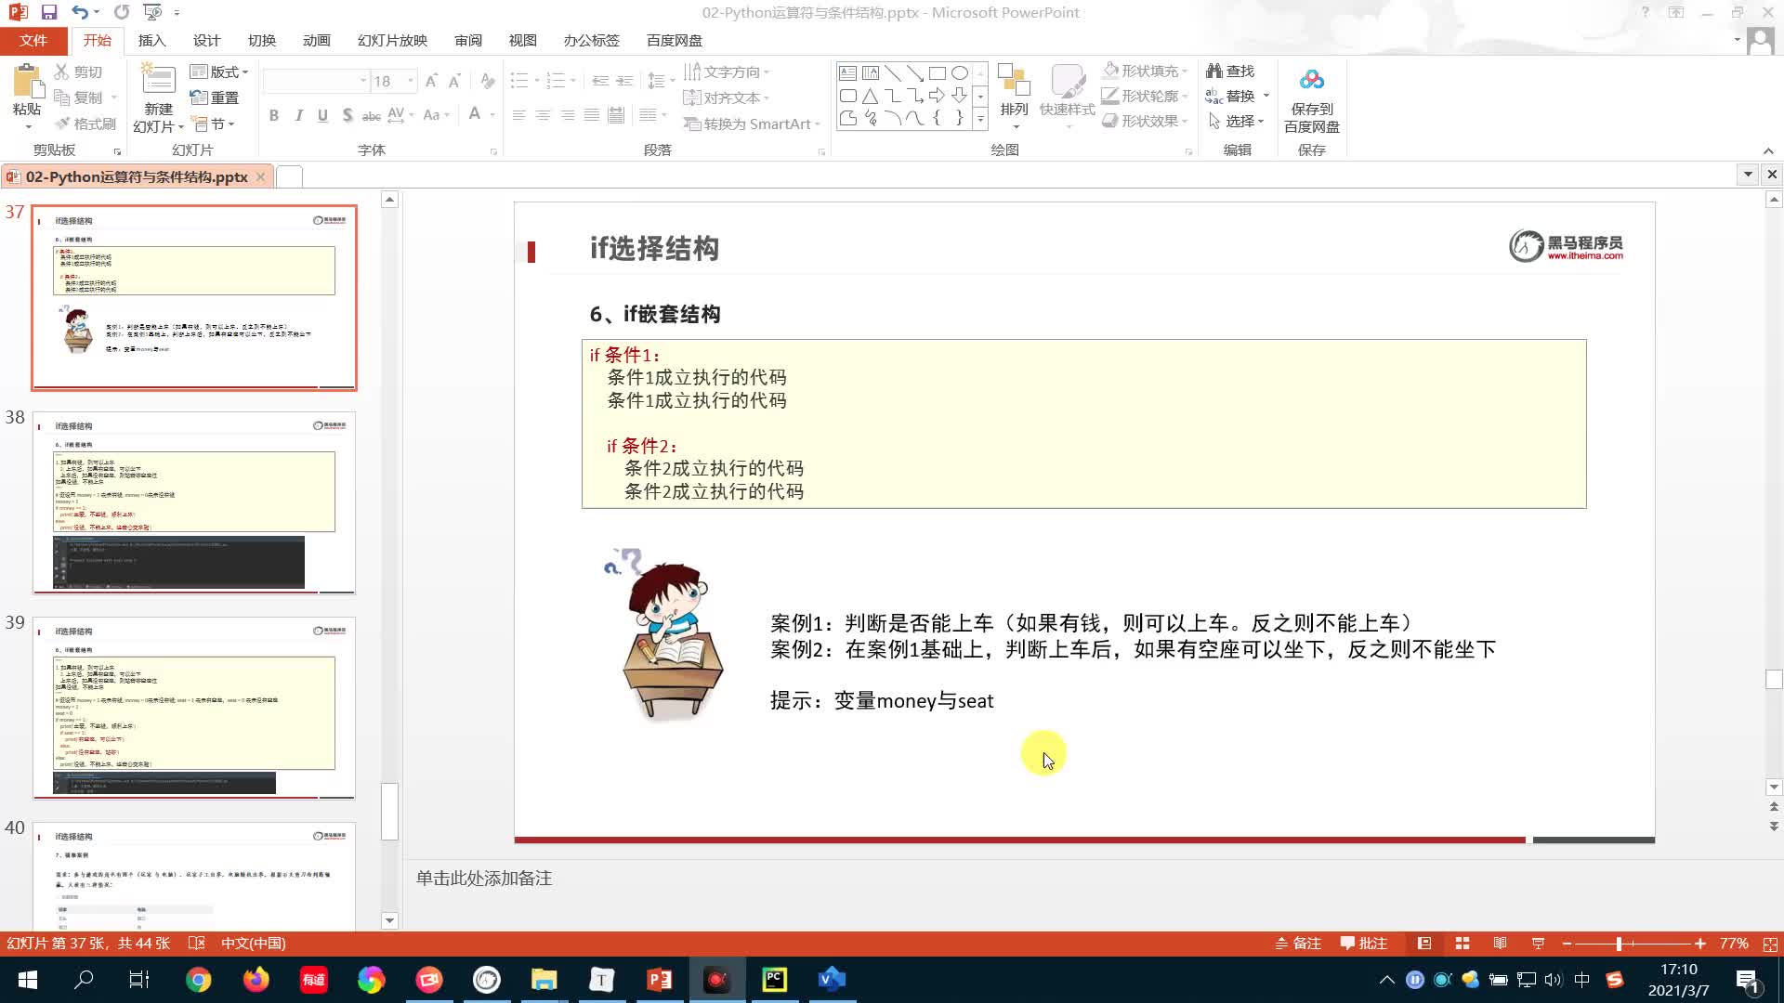The height and width of the screenshot is (1003, 1784).
Task: Select slide 39 thumbnail
Action: tap(194, 708)
